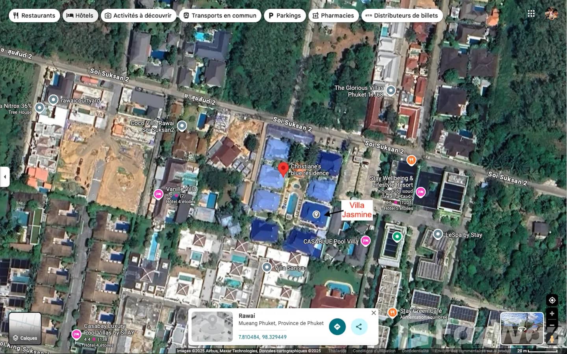Image resolution: width=567 pixels, height=354 pixels.
Task: Select Transports en commun category
Action: pyautogui.click(x=220, y=15)
